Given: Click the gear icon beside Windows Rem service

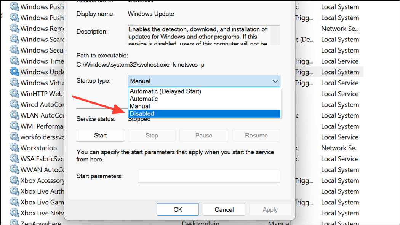Looking at the screenshot, I should pyautogui.click(x=14, y=28).
